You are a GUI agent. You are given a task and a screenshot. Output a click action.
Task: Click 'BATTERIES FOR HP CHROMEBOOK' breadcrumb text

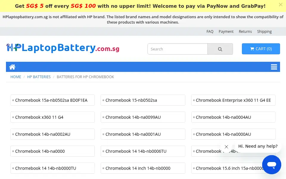pos(85,77)
